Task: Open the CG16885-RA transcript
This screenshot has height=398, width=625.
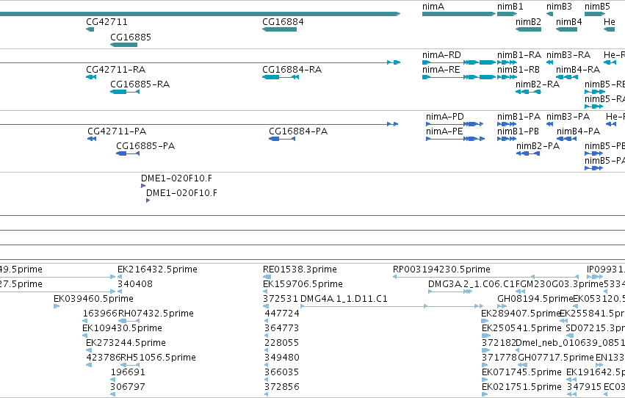Action: 125,92
